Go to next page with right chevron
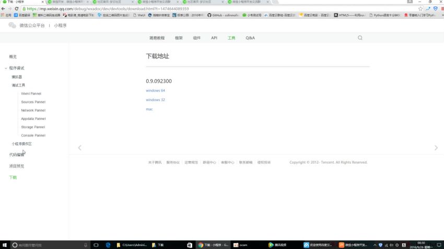 pos(436,147)
